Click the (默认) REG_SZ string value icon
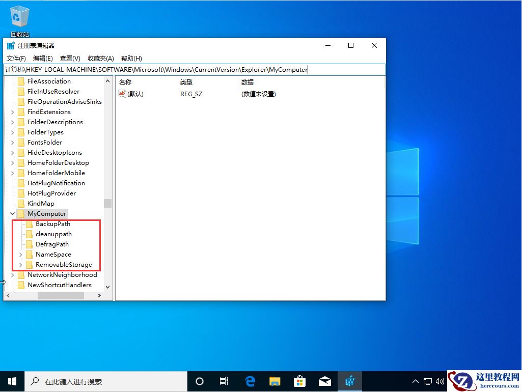The image size is (522, 392). (x=122, y=94)
